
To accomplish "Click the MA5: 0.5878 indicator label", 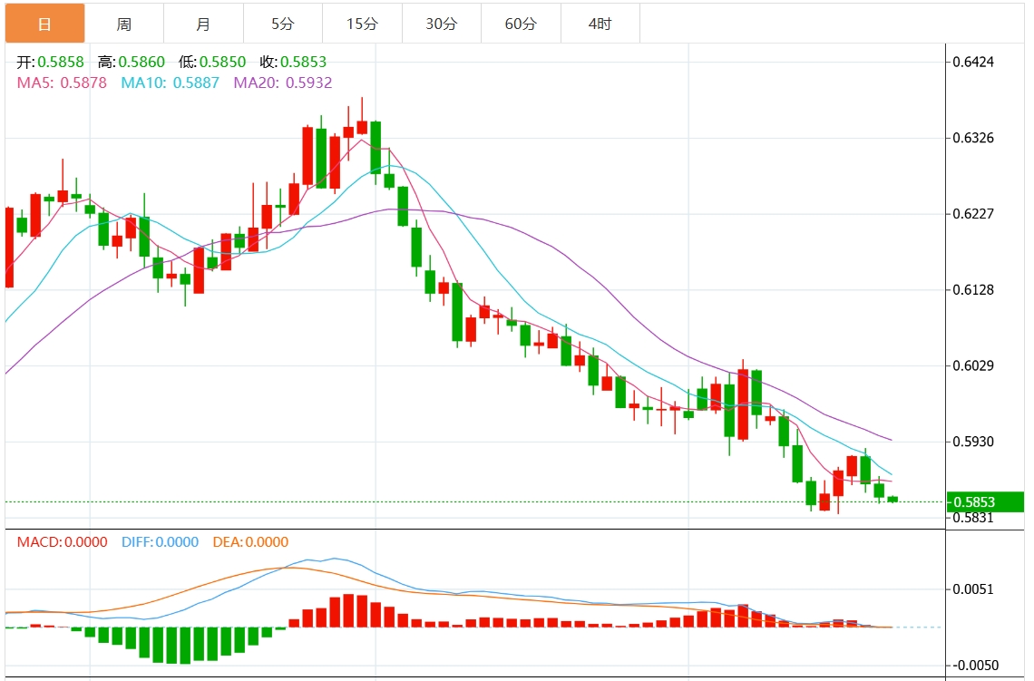I will 62,83.
